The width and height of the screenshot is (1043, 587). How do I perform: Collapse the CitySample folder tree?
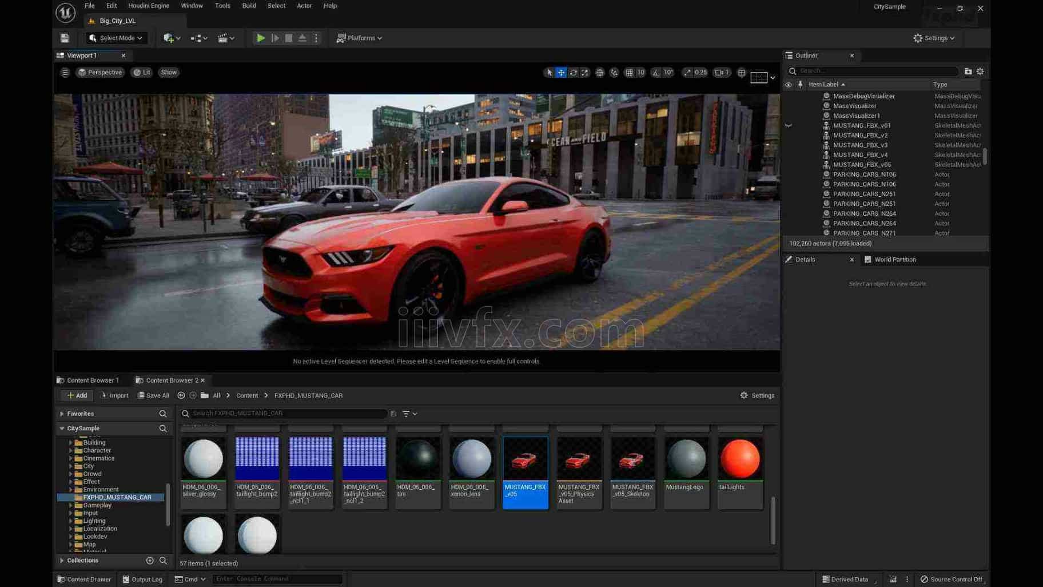(x=62, y=429)
